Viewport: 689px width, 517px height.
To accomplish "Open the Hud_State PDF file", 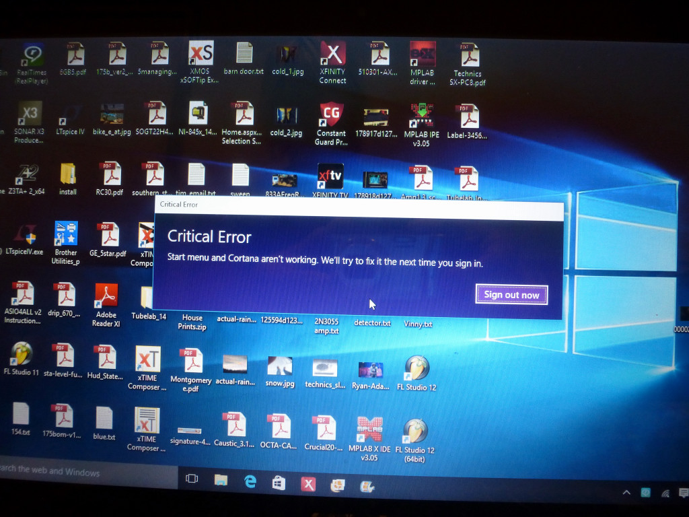I will pyautogui.click(x=105, y=362).
